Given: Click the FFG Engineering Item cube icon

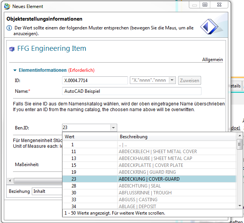Looking at the screenshot, I should pyautogui.click(x=11, y=49).
